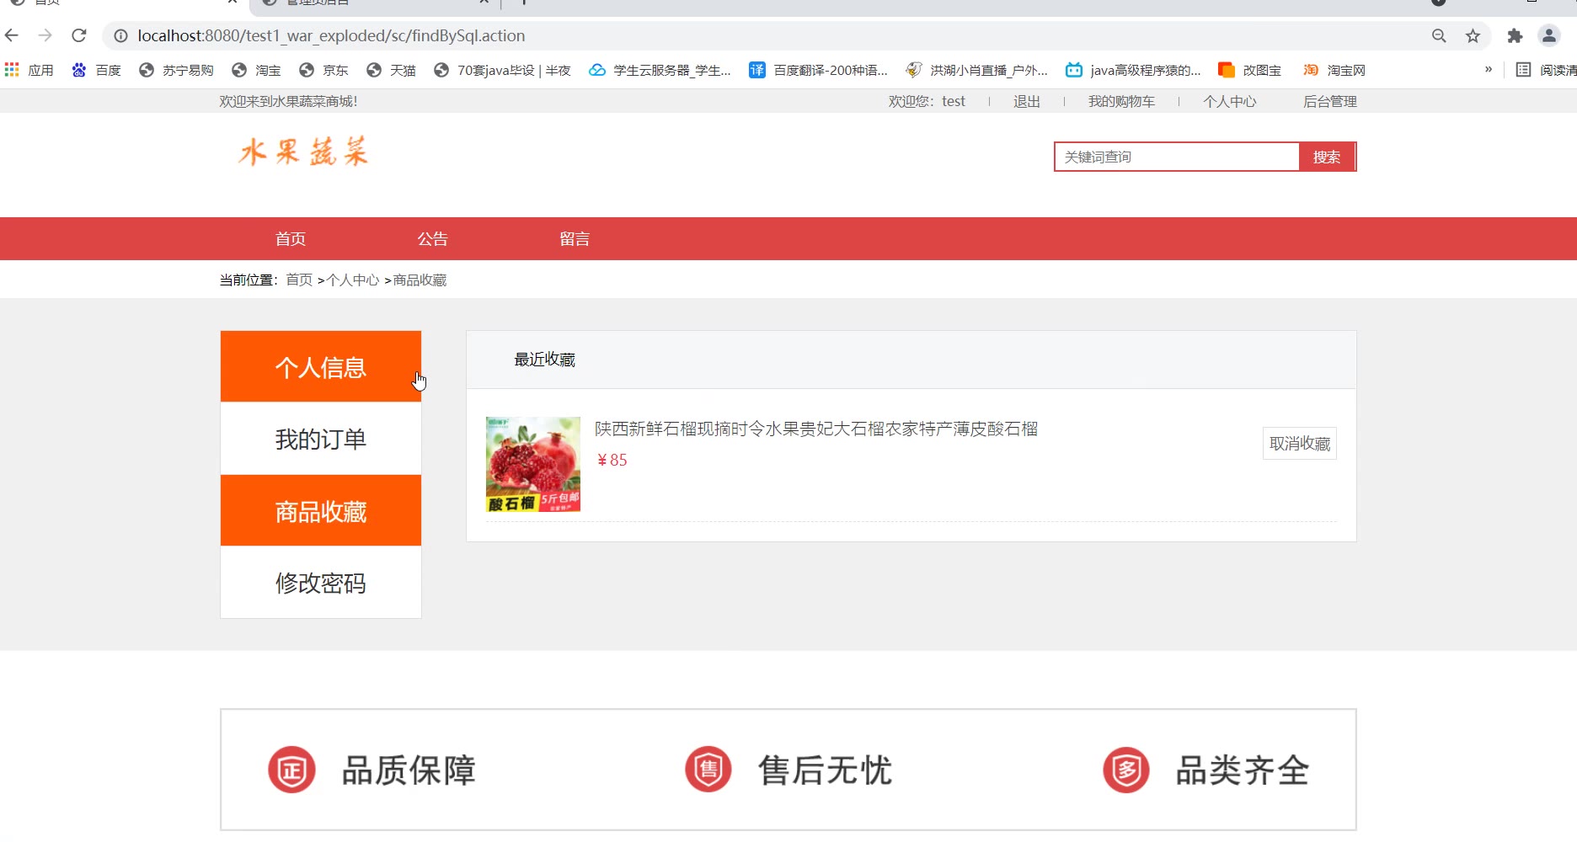Reload the current page
The image size is (1577, 842).
pos(79,35)
